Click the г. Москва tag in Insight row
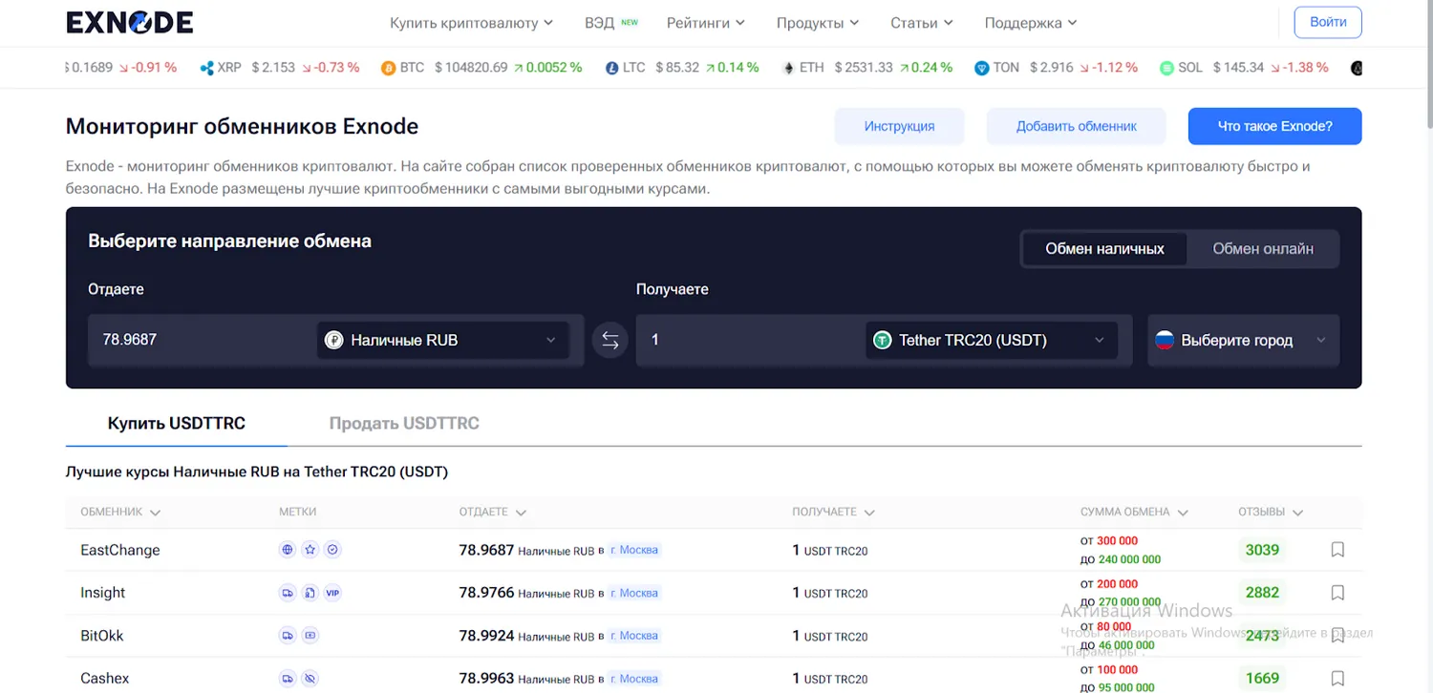1433x693 pixels. pos(635,593)
